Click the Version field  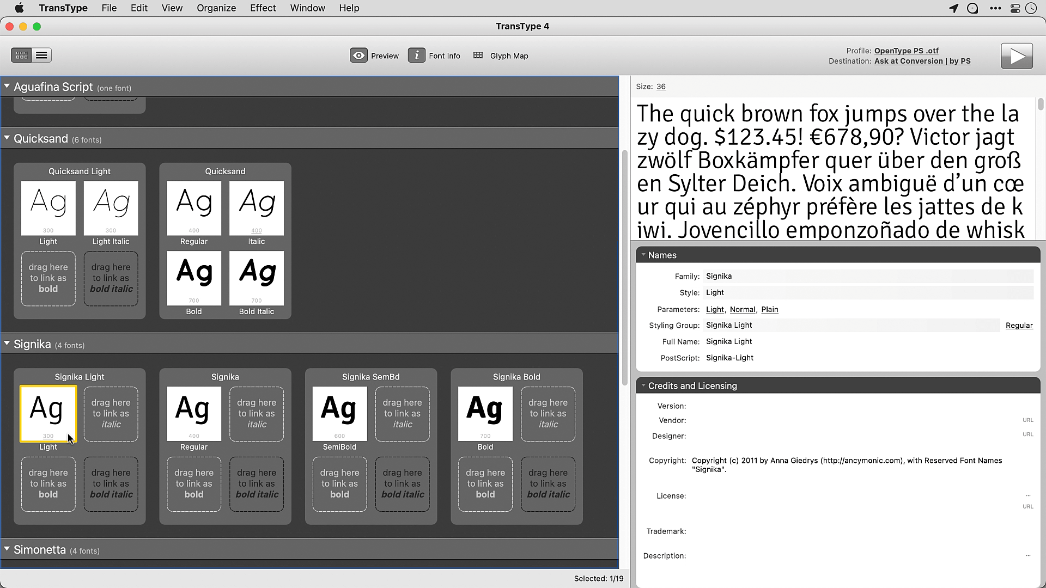pos(862,406)
